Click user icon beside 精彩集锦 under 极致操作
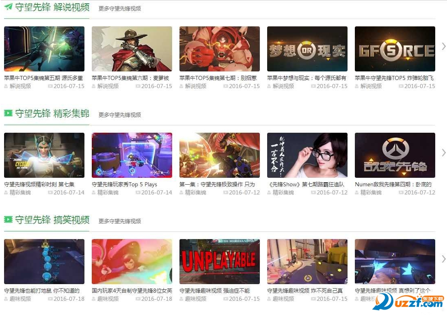The height and width of the screenshot is (317, 447). pos(181,192)
